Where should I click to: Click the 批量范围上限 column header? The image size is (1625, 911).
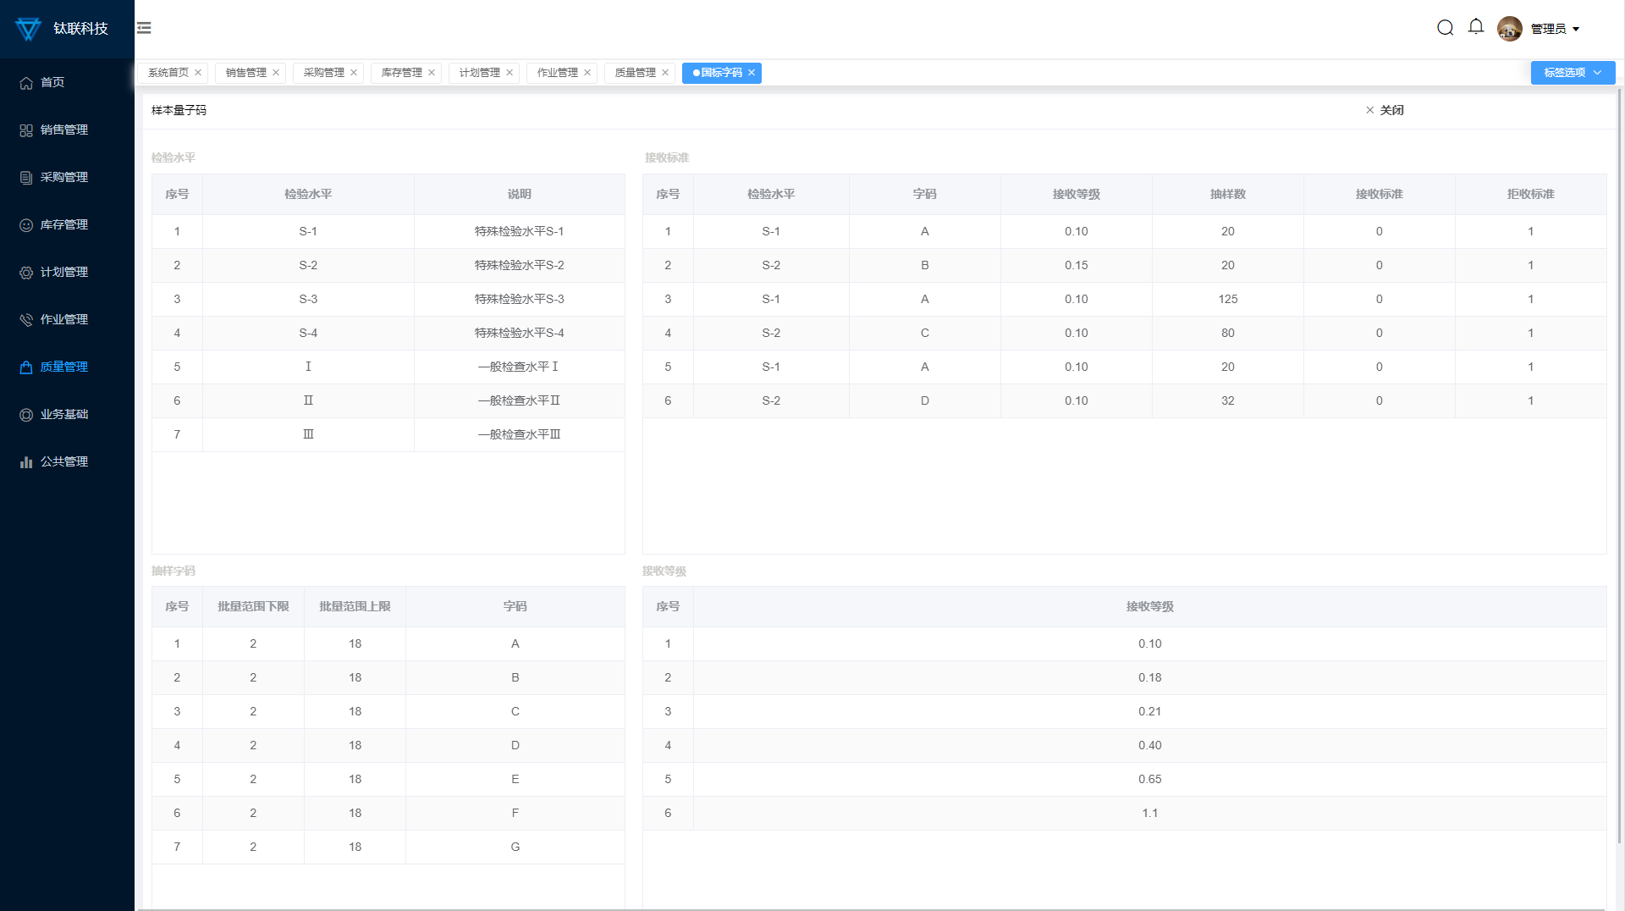[x=355, y=606]
